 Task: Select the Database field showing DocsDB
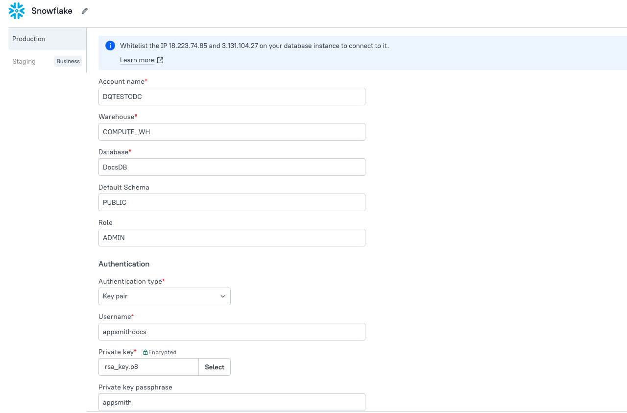[x=232, y=167]
